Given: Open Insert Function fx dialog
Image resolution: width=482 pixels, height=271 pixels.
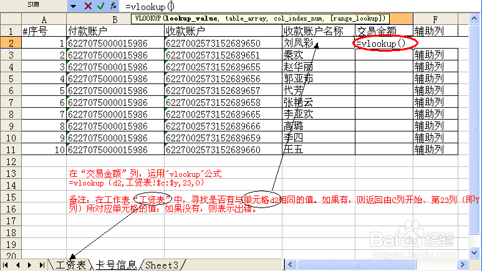Looking at the screenshot, I should coord(113,6).
